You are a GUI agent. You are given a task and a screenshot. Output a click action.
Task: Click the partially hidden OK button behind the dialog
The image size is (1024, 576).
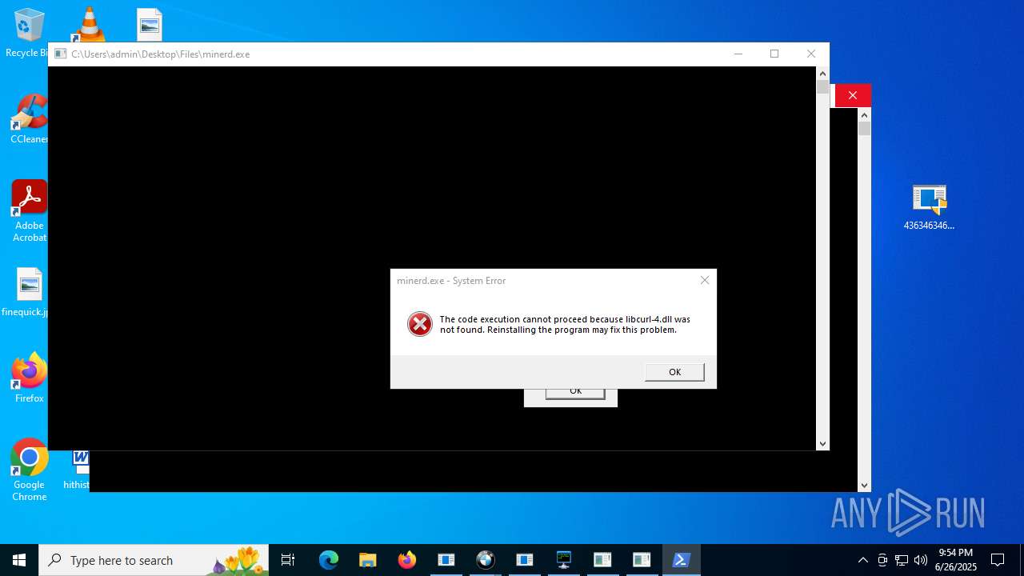[x=575, y=393]
